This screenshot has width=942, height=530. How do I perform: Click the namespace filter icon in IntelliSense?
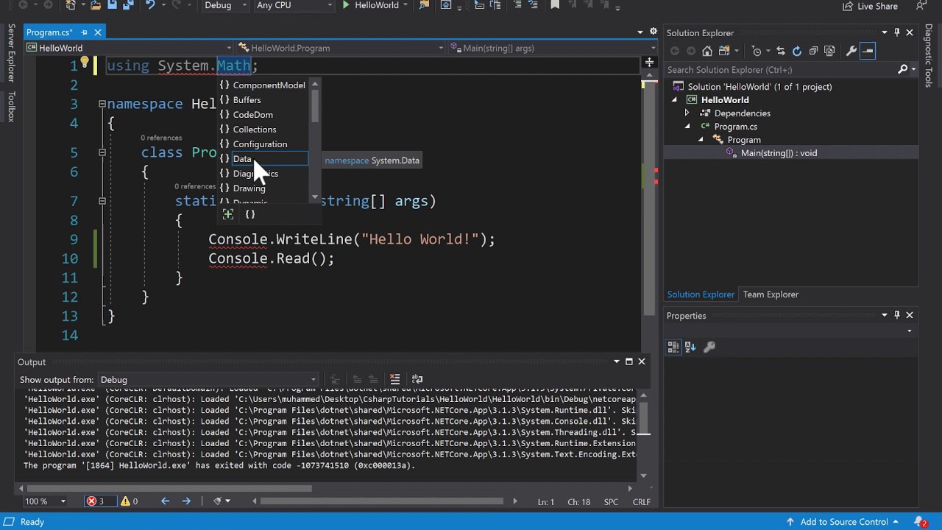(x=250, y=214)
